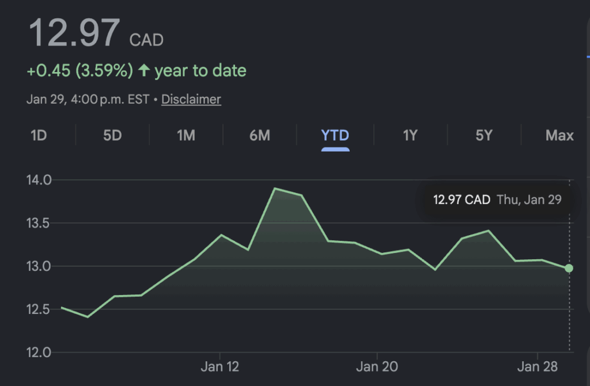
Task: Click the green data point dot on chart
Action: coord(569,268)
